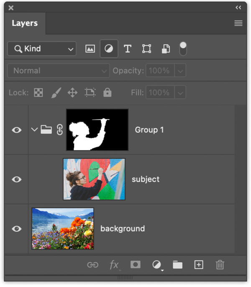This screenshot has height=287, width=251.
Task: Filter for type layers icon
Action: pos(128,49)
